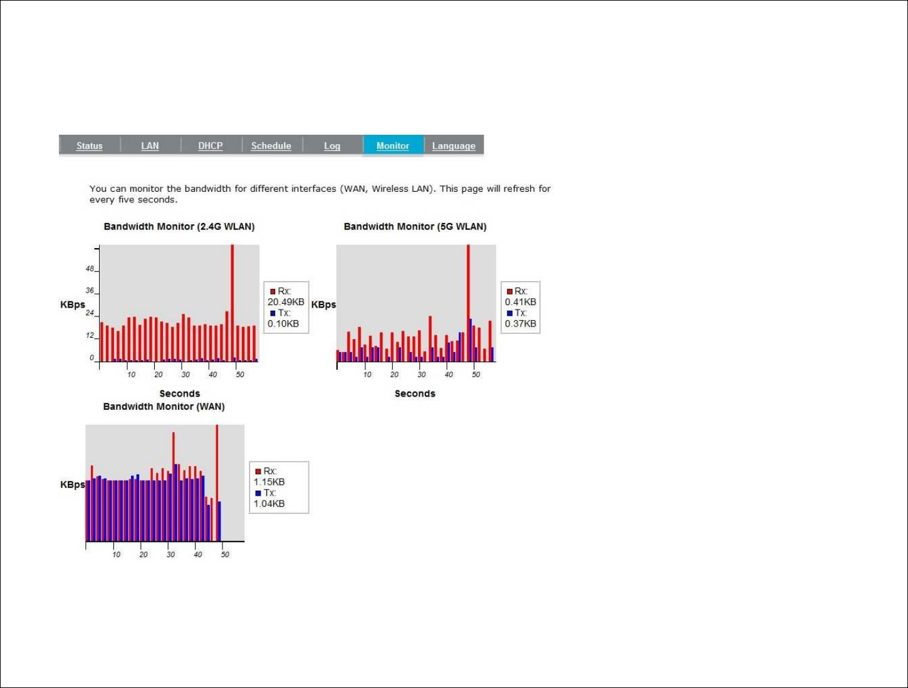Click the 20.49KB Rx value
The height and width of the screenshot is (688, 908).
[x=286, y=302]
